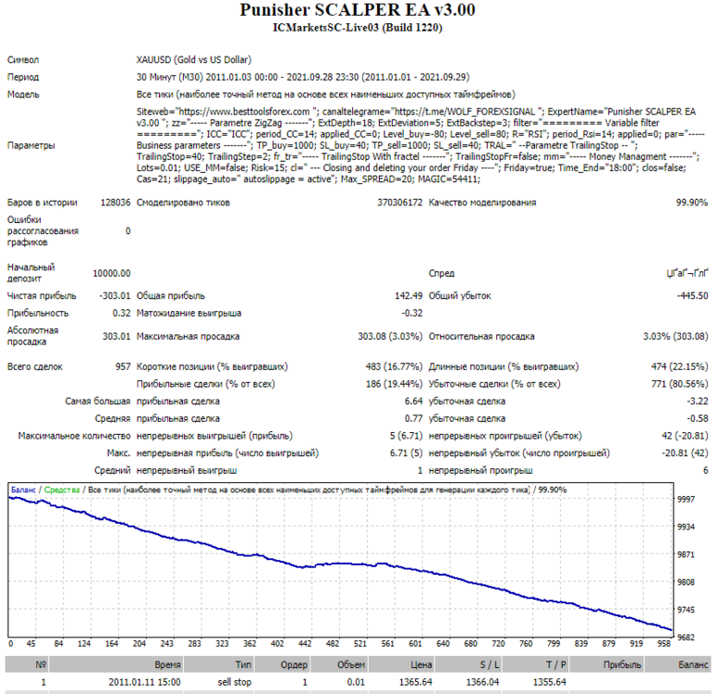Screen dimensions: 718x694
Task: Click the consecutive wins value 5 (6.71)
Action: (x=407, y=436)
